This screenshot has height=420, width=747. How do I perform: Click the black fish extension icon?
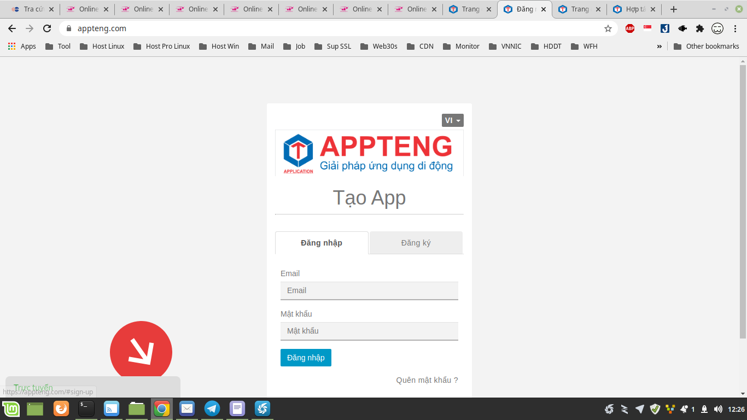682,28
